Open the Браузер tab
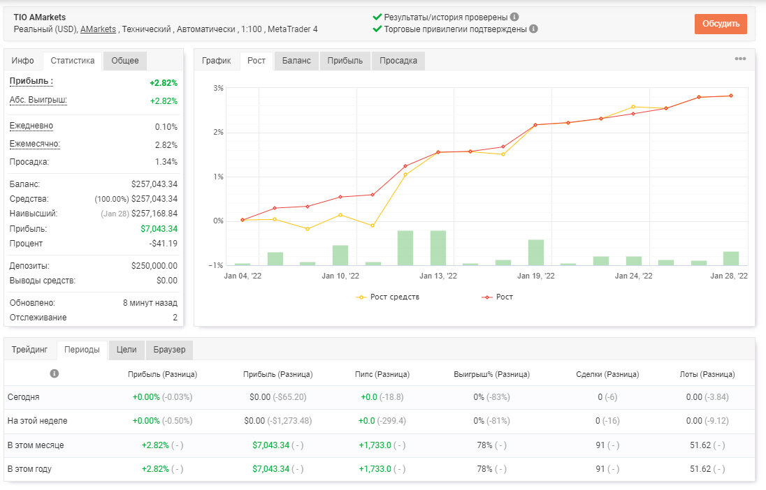 (x=170, y=350)
